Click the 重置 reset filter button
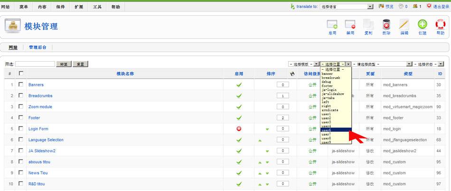 click(x=80, y=64)
